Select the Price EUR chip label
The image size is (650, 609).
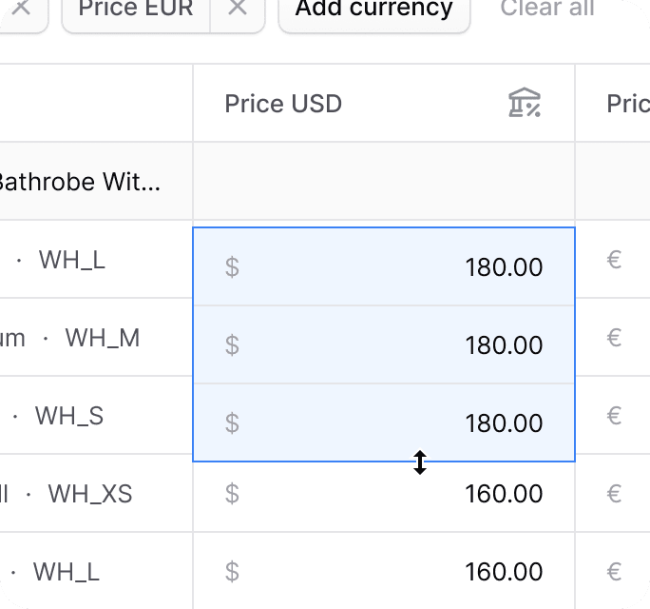point(136,8)
